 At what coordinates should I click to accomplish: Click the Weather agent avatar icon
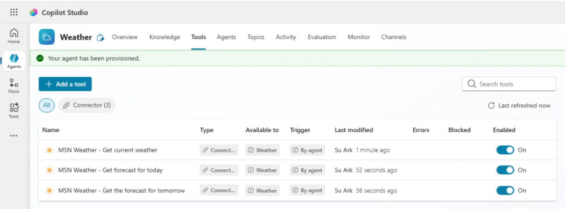pos(46,37)
